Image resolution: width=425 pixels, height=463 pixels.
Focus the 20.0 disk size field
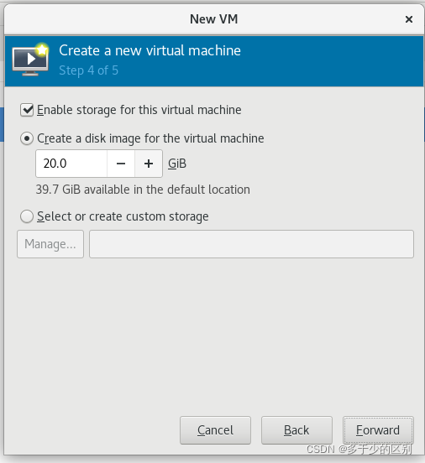(x=71, y=164)
